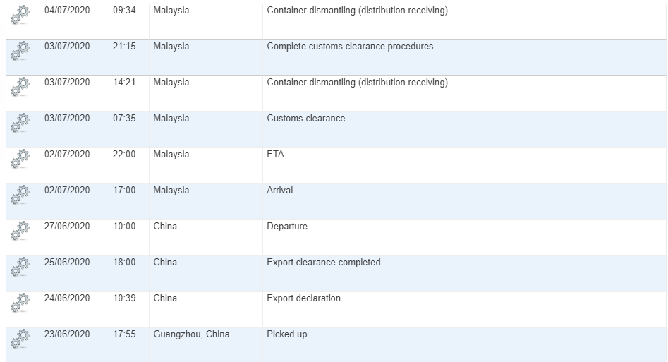Screen dimensions: 668x362
Task: Select the Departure status text
Action: (286, 226)
